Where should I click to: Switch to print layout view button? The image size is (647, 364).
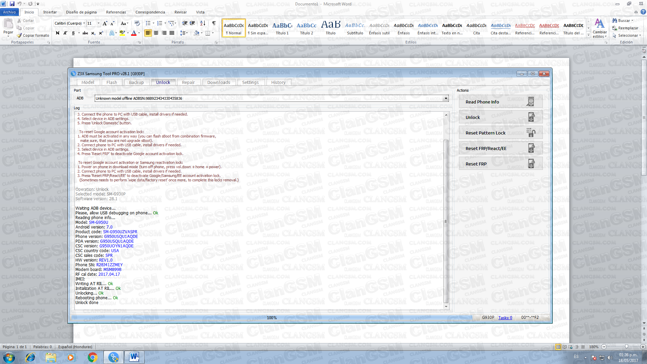pos(558,347)
